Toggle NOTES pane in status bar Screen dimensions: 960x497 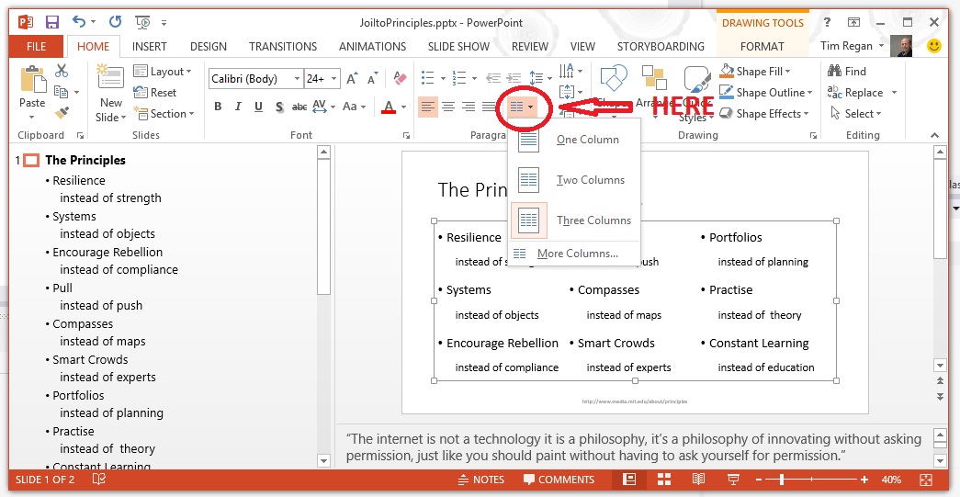point(481,480)
